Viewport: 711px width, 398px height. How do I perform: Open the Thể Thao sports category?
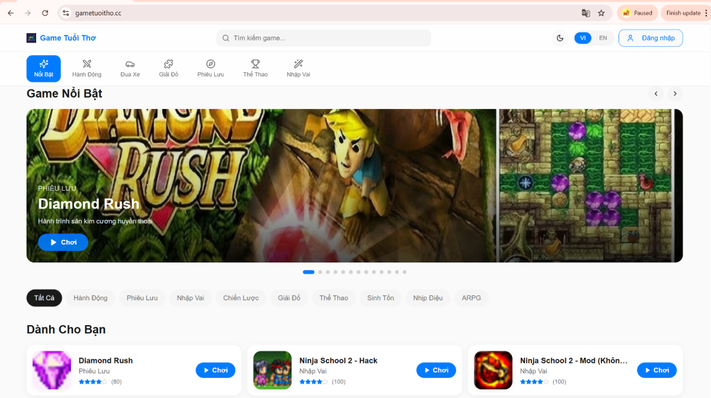[255, 65]
